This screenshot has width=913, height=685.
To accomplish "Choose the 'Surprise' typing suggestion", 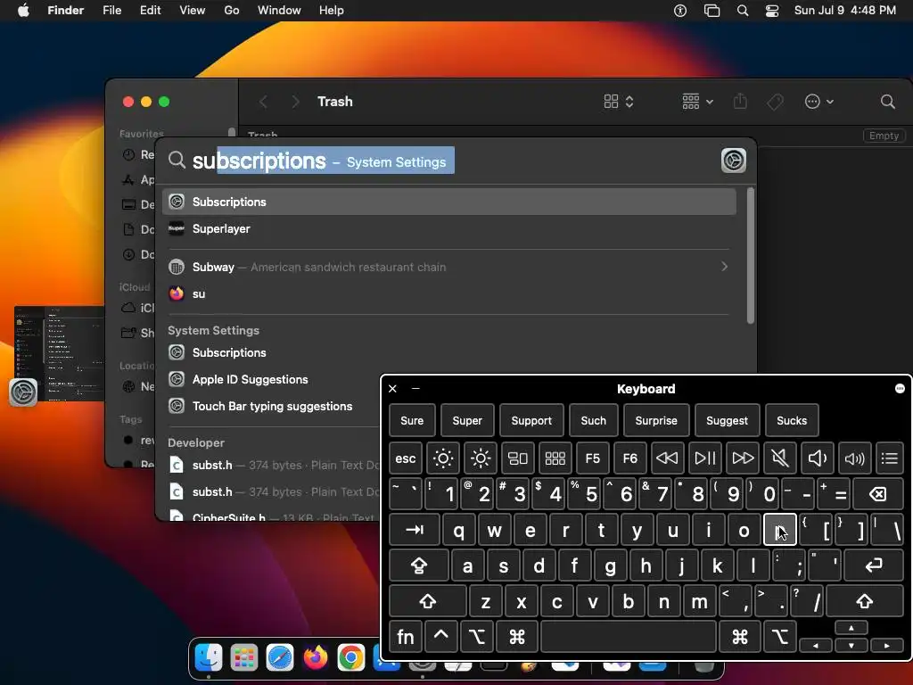I will [655, 421].
